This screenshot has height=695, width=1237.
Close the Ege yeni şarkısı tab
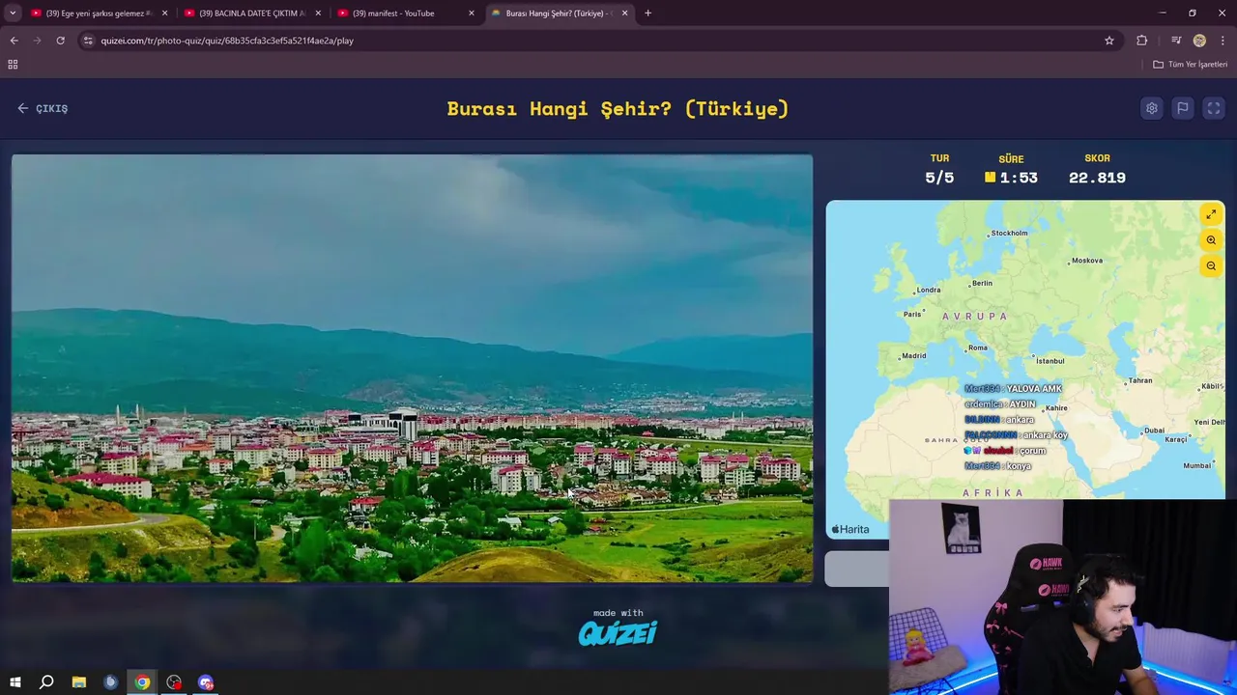(x=164, y=14)
